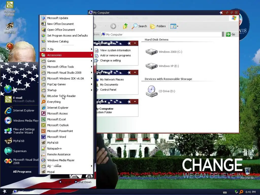260x195 pixels.
Task: Open Files and Settings Transfer Wizard
Action: (x=19, y=131)
